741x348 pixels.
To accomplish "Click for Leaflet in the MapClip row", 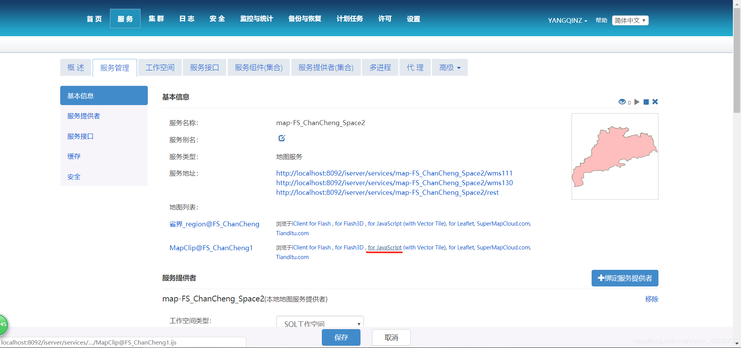I will 461,248.
